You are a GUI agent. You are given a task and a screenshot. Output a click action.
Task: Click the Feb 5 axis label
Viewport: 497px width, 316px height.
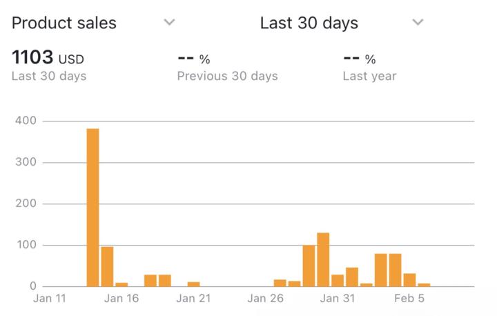(x=409, y=299)
